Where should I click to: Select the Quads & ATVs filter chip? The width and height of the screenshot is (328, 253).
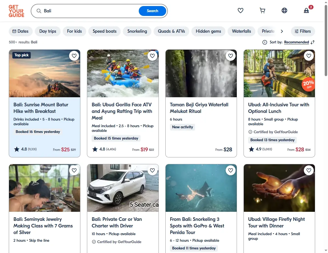[171, 31]
